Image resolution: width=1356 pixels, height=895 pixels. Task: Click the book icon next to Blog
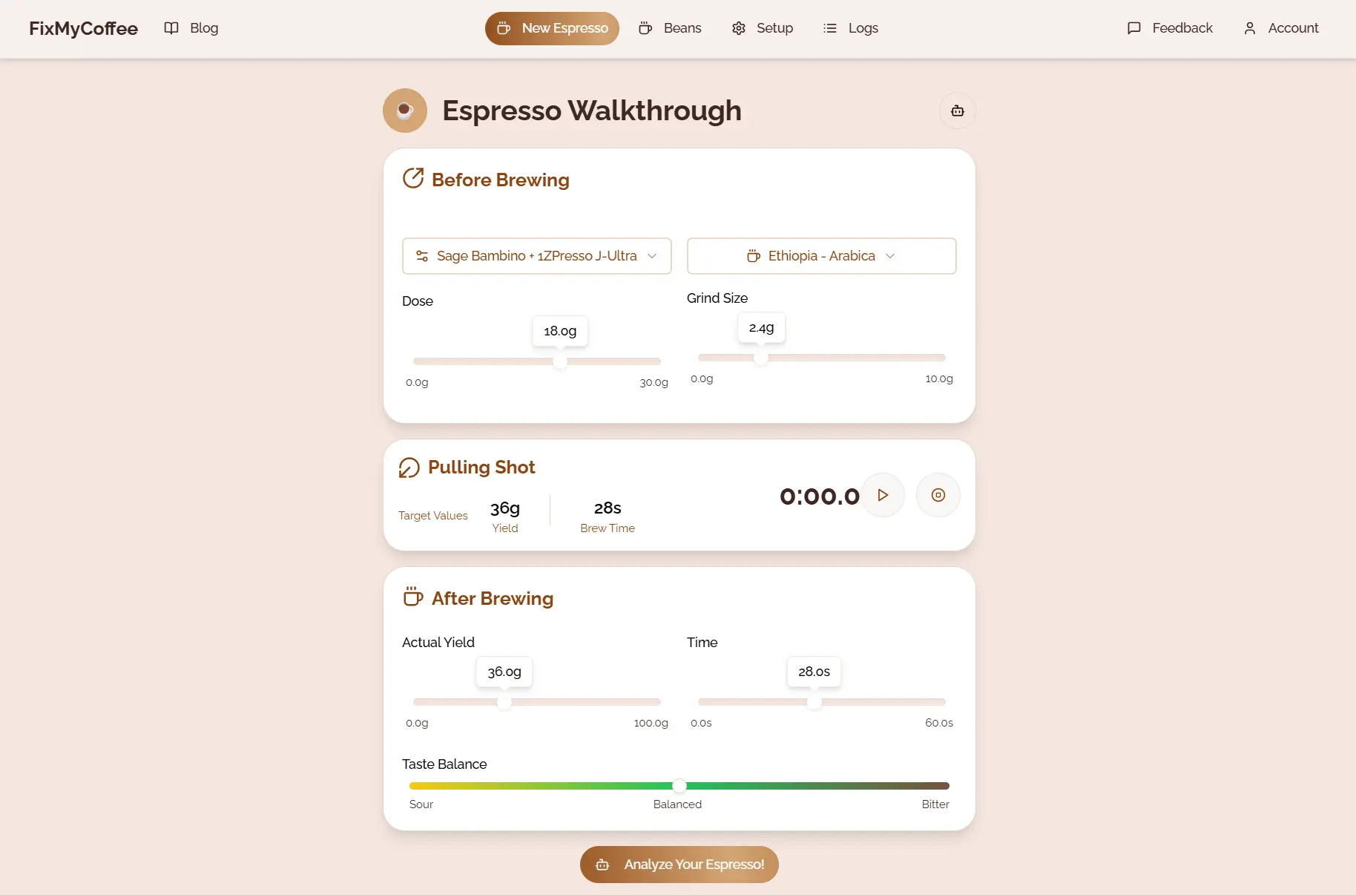point(171,28)
